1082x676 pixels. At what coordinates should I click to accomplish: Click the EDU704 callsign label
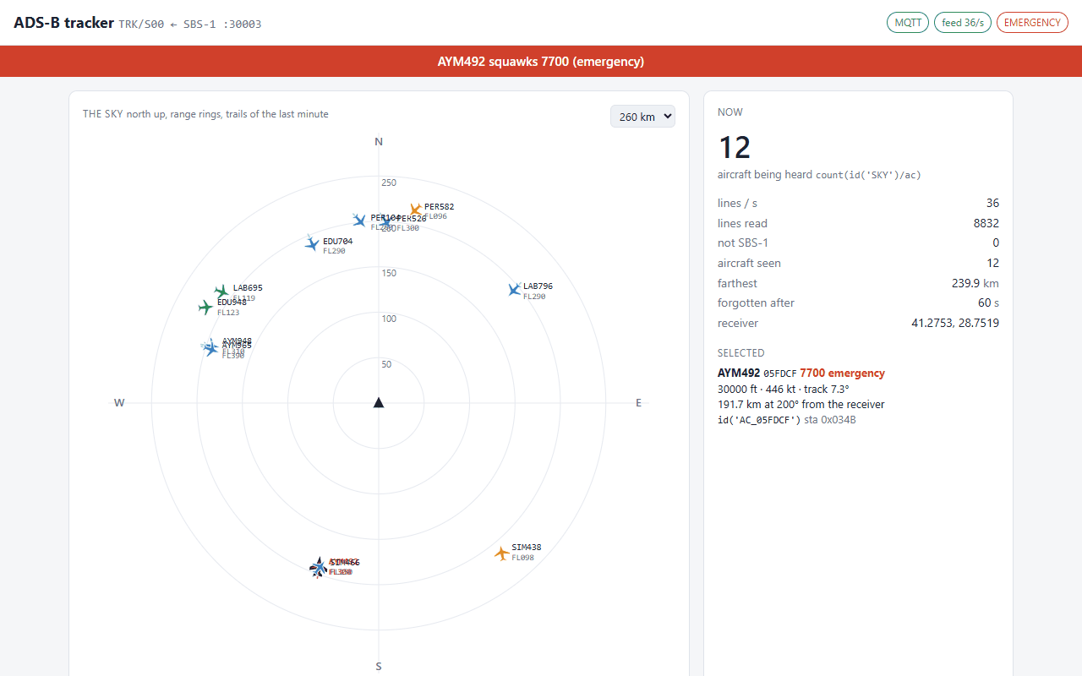click(338, 242)
